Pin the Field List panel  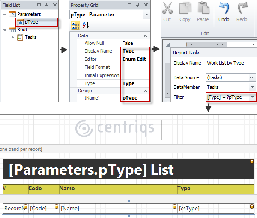pos(47,5)
